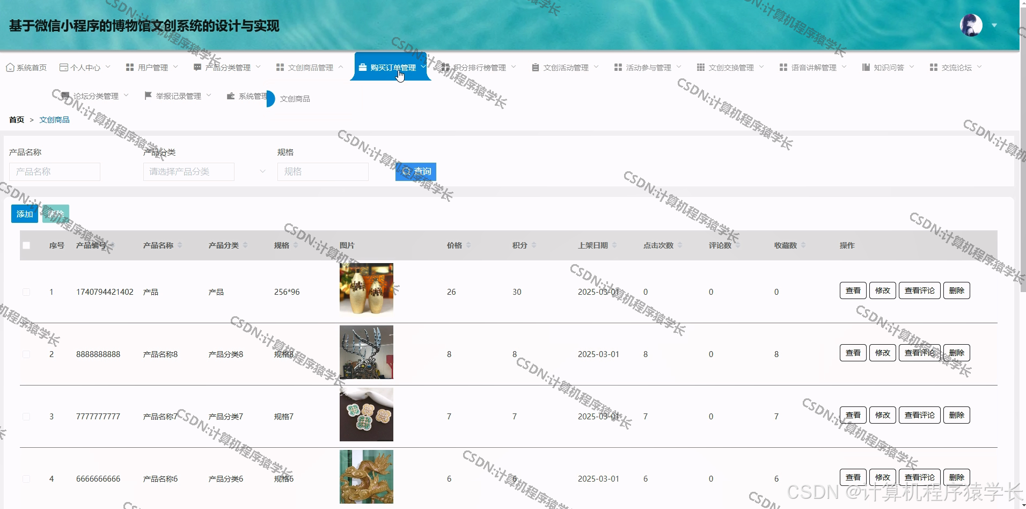Click 修改 for the 产品名称7 row
The height and width of the screenshot is (509, 1026).
point(883,415)
